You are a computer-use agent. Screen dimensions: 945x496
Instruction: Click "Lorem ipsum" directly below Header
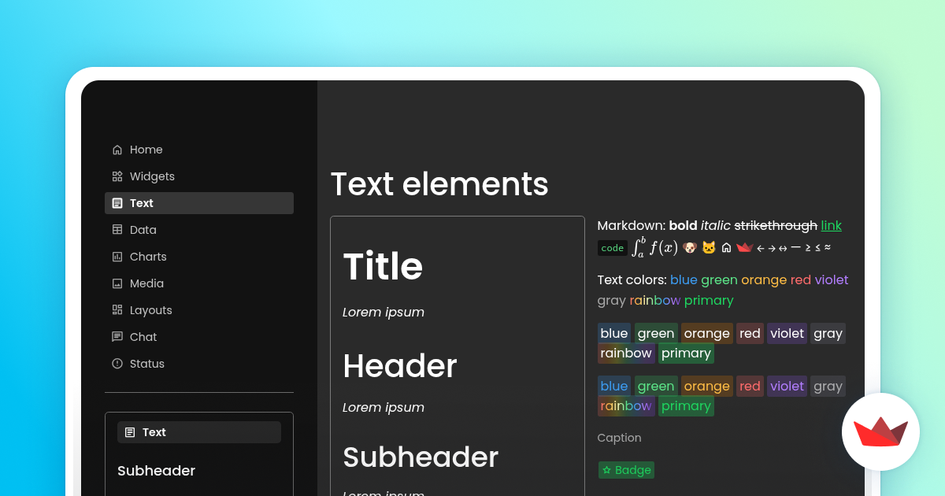(384, 408)
